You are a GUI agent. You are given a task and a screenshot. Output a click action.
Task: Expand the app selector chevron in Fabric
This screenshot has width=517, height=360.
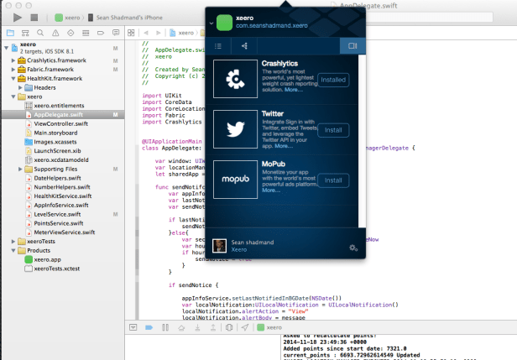point(211,23)
